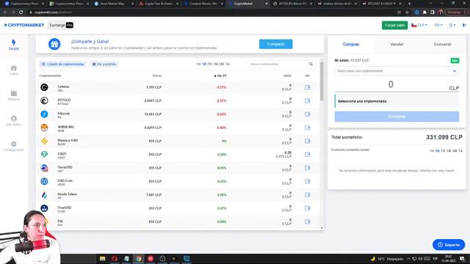Click the logout icon in header
This screenshot has width=470, height=264.
coord(464,25)
